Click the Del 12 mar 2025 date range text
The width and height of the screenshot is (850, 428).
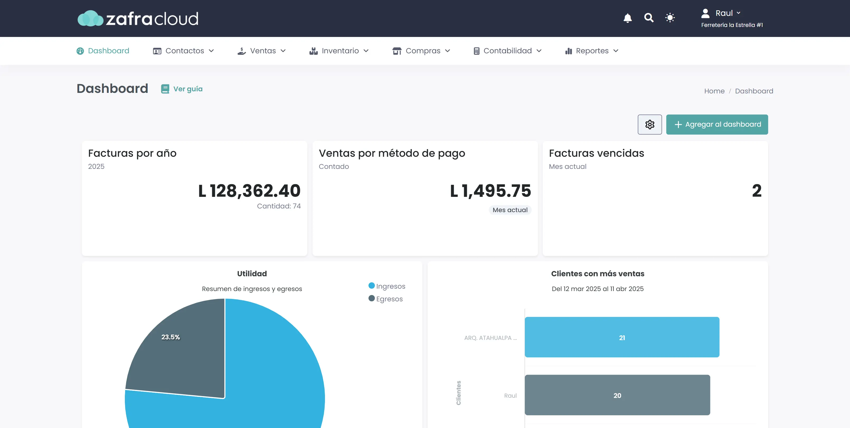point(598,289)
